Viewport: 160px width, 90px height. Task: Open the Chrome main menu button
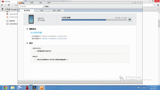click(x=158, y=5)
